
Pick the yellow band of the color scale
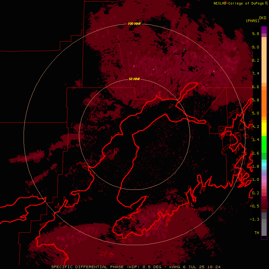pyautogui.click(x=264, y=128)
